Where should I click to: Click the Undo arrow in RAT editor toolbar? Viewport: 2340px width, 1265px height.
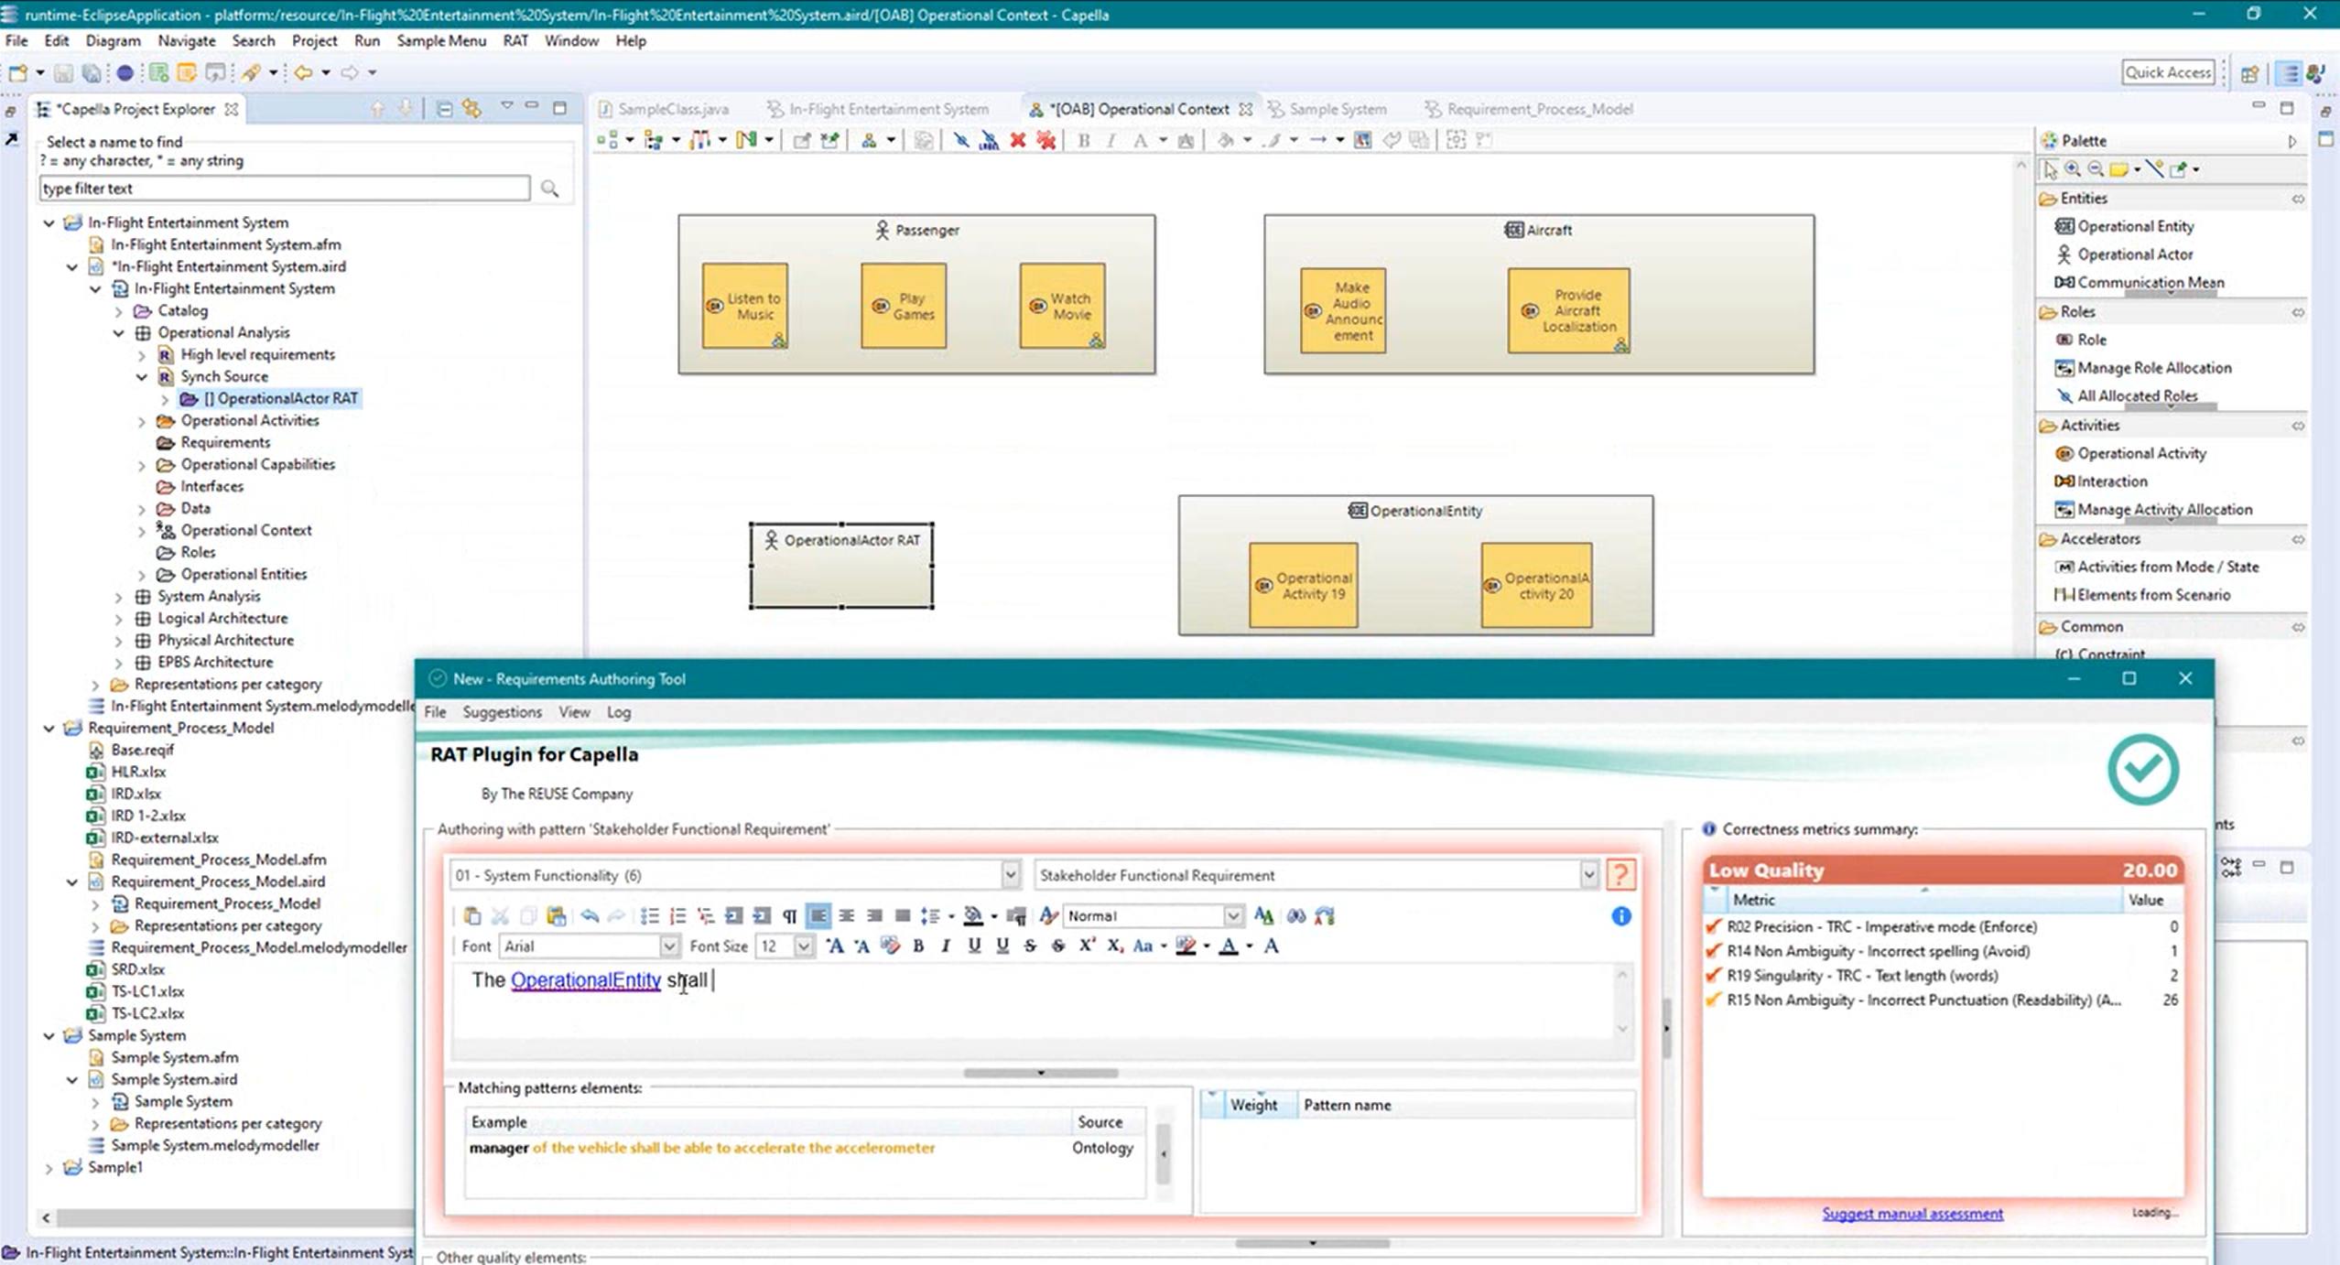click(590, 915)
